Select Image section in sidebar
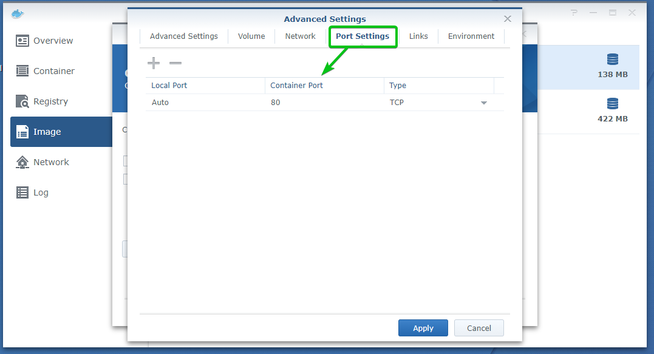This screenshot has height=354, width=654. click(61, 132)
